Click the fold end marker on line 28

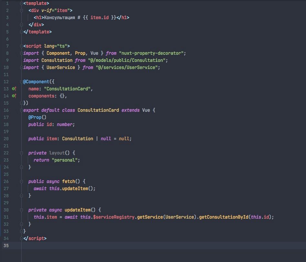21,196
